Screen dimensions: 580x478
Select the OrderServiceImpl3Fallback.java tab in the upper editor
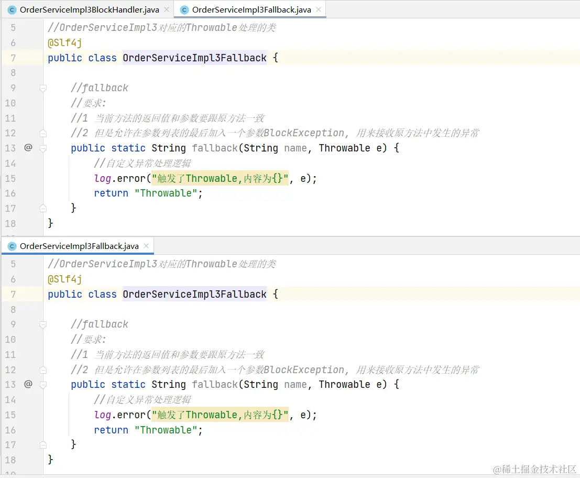[x=251, y=9]
